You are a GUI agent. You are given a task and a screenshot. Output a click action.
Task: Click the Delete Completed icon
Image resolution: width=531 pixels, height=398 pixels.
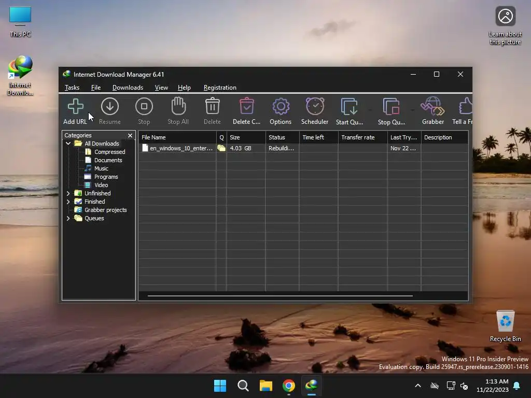[246, 106]
